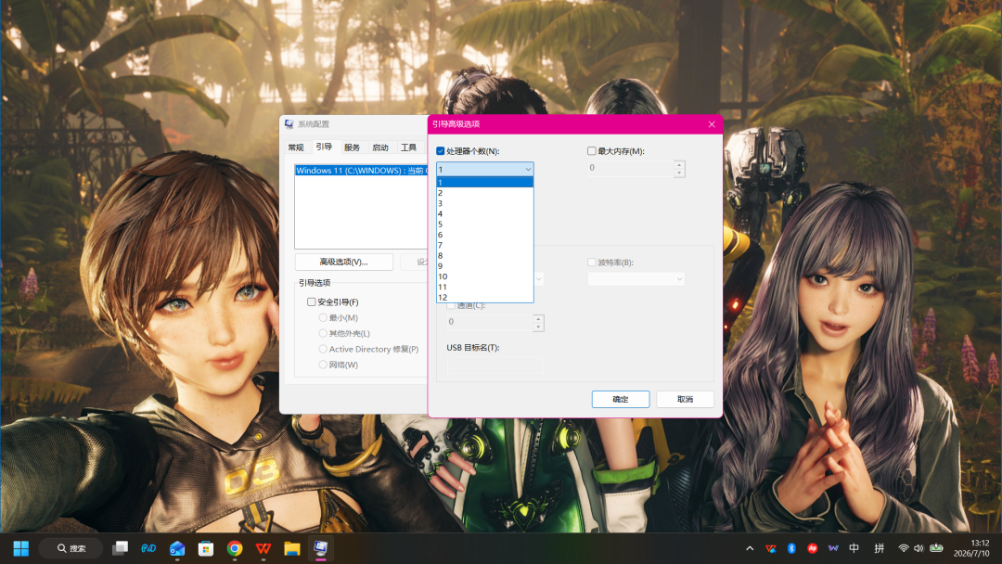The width and height of the screenshot is (1002, 564).
Task: Click the 通道 value input field
Action: tap(490, 322)
